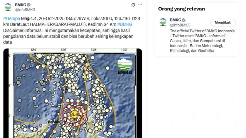Click the @infoBMKG handle under the tweet author

click(x=25, y=10)
